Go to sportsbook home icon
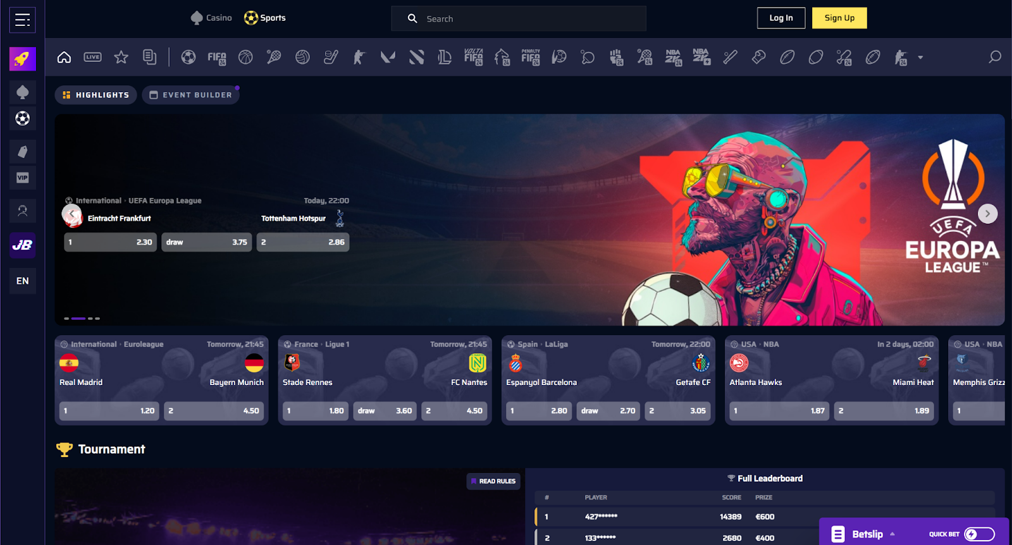This screenshot has height=545, width=1012. point(64,58)
